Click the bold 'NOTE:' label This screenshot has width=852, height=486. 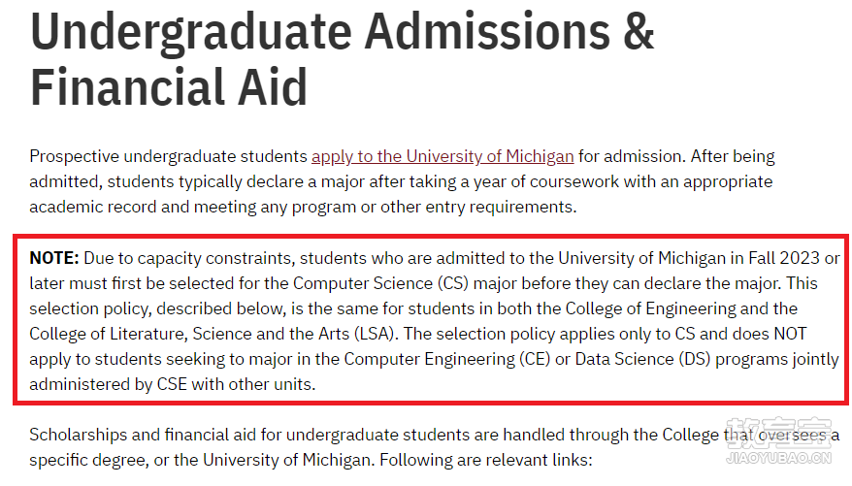coord(54,258)
